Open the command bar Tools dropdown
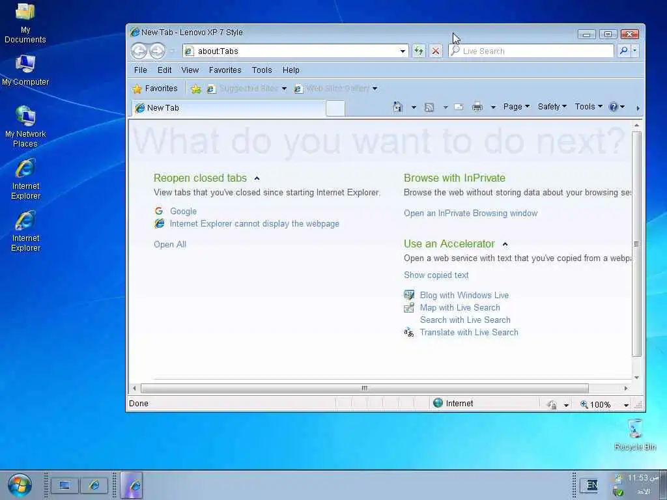667x500 pixels. point(588,107)
